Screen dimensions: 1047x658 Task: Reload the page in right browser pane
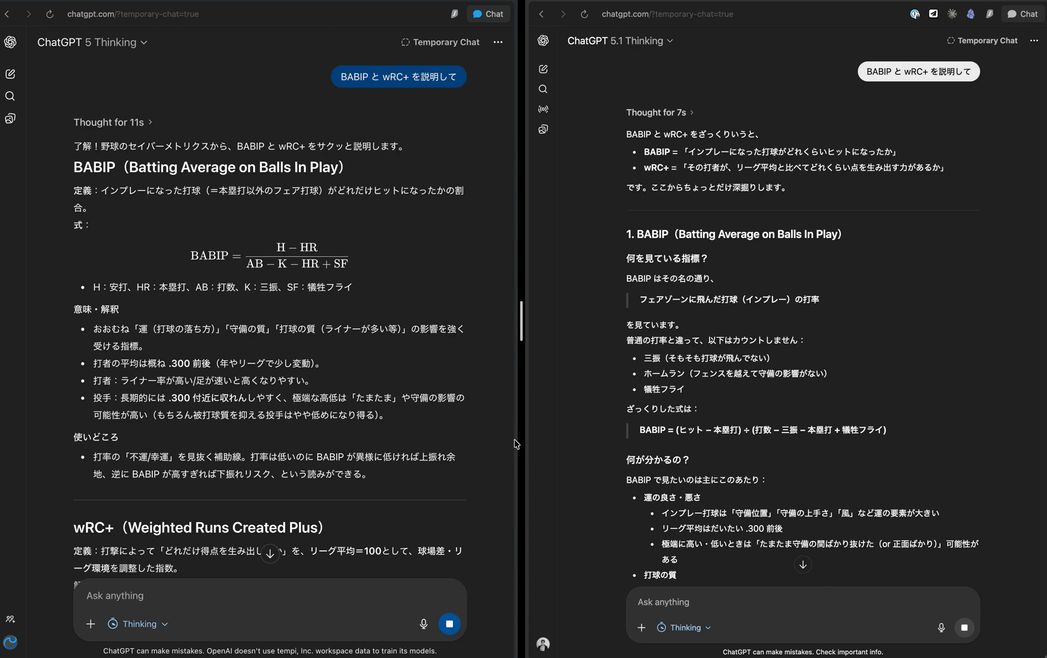tap(584, 14)
